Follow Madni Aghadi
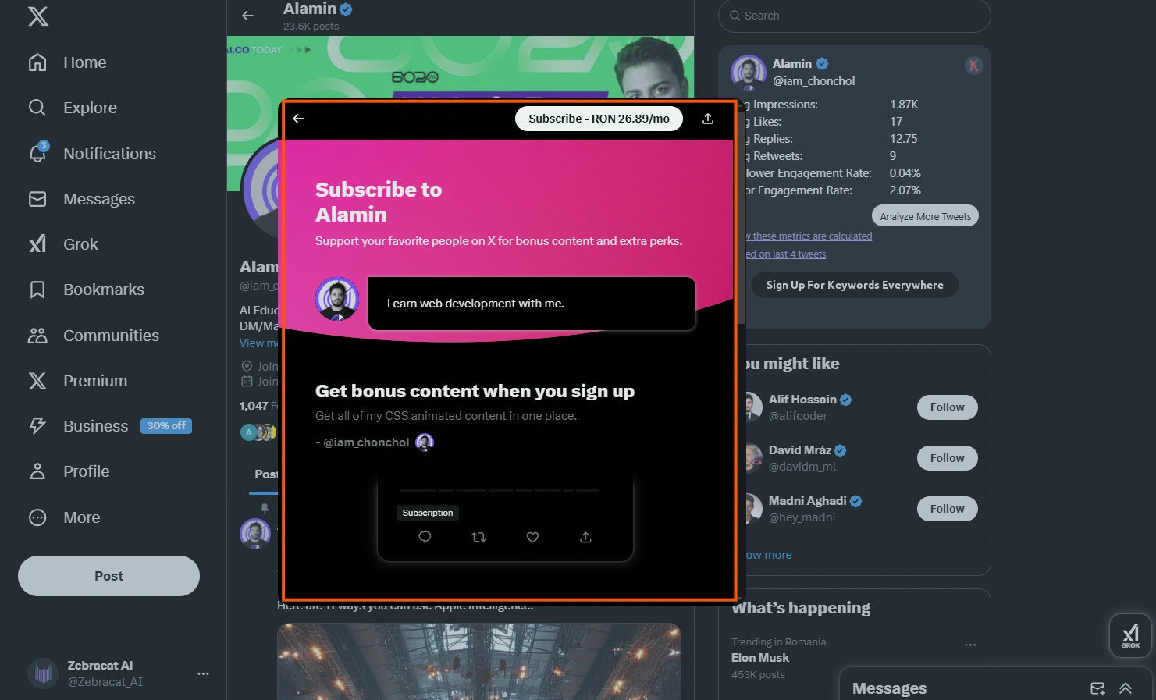The image size is (1156, 700). [947, 509]
